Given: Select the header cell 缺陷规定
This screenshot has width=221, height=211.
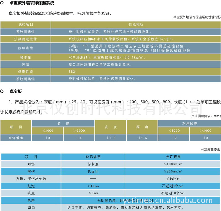Looking at the screenshot, I should tap(93, 157).
